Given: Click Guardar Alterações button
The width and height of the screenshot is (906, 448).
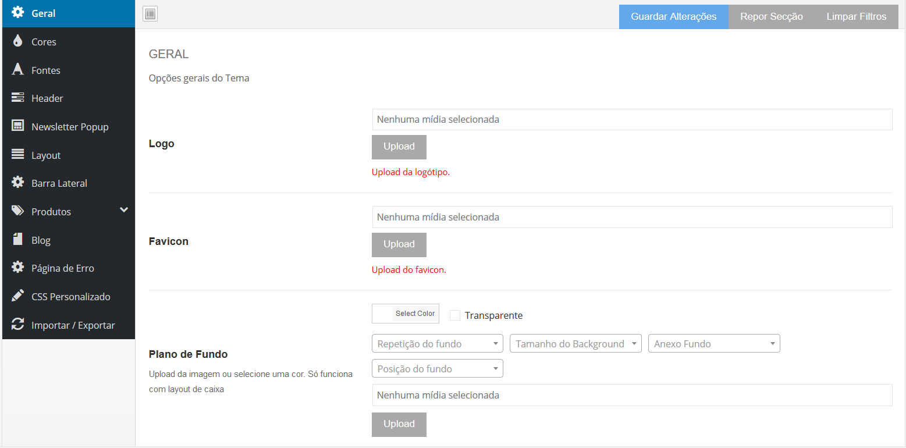Looking at the screenshot, I should tap(673, 16).
